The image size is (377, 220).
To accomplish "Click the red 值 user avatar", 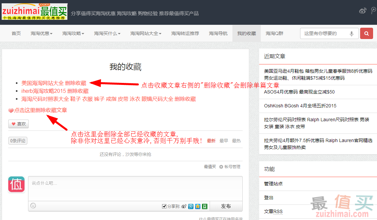I will pyautogui.click(x=17, y=184).
